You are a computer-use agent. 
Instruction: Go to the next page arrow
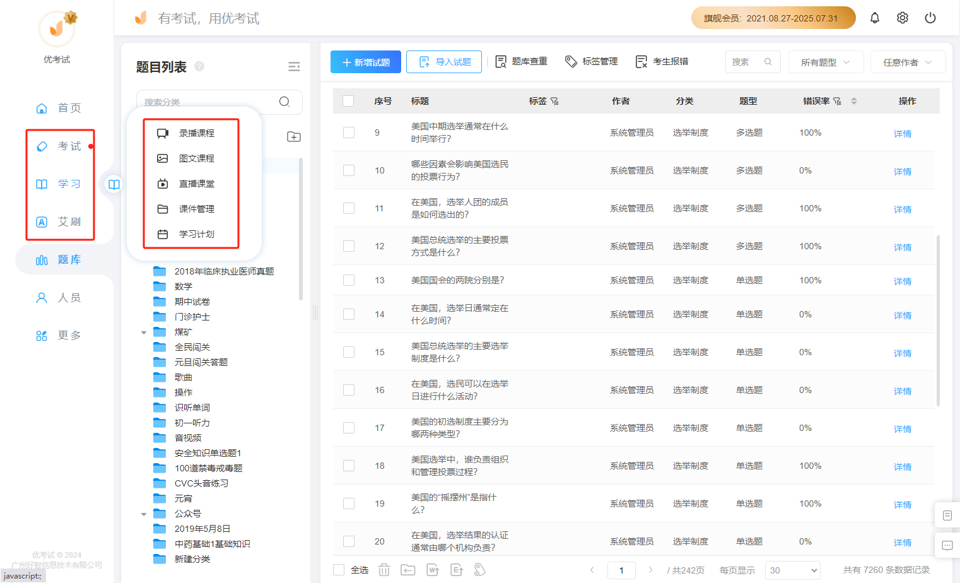tap(650, 570)
